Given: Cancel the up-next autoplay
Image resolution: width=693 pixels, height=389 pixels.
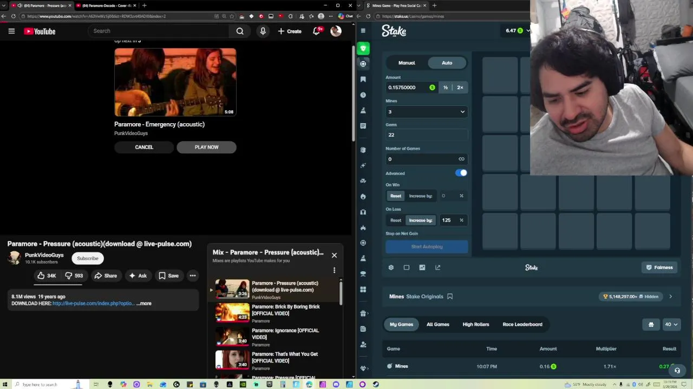Looking at the screenshot, I should 144,147.
